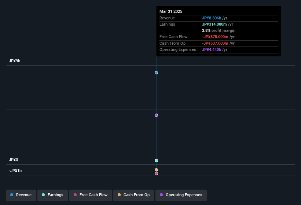Click the Operating Expenses label in tooltip
The image size is (301, 205).
tap(177, 50)
